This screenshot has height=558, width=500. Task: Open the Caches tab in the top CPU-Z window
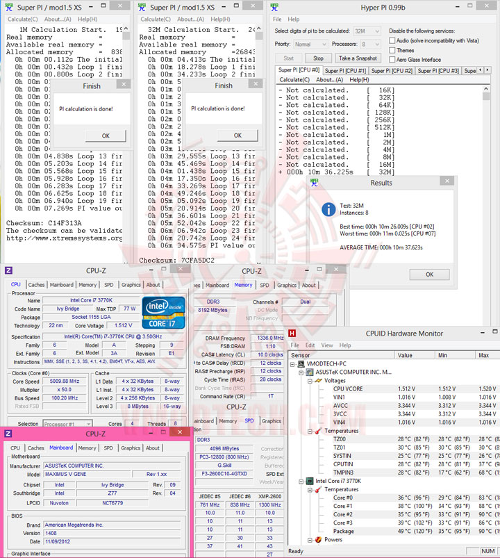(x=36, y=285)
